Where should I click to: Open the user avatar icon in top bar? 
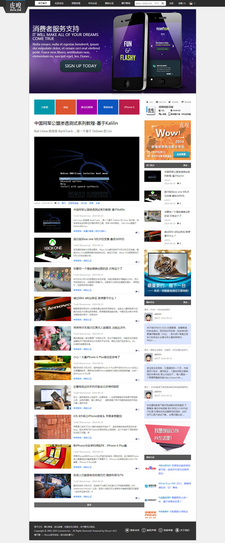[191, 4]
